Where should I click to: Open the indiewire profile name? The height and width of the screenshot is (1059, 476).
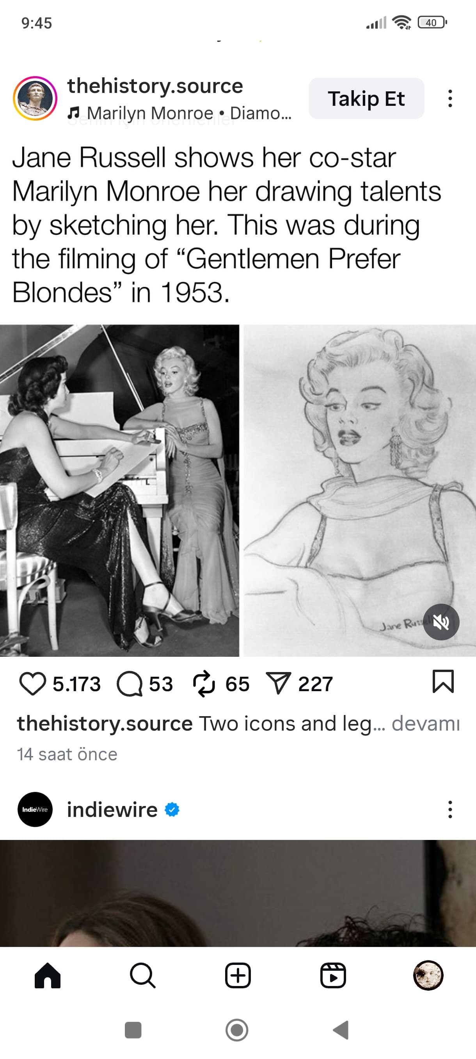coord(112,809)
